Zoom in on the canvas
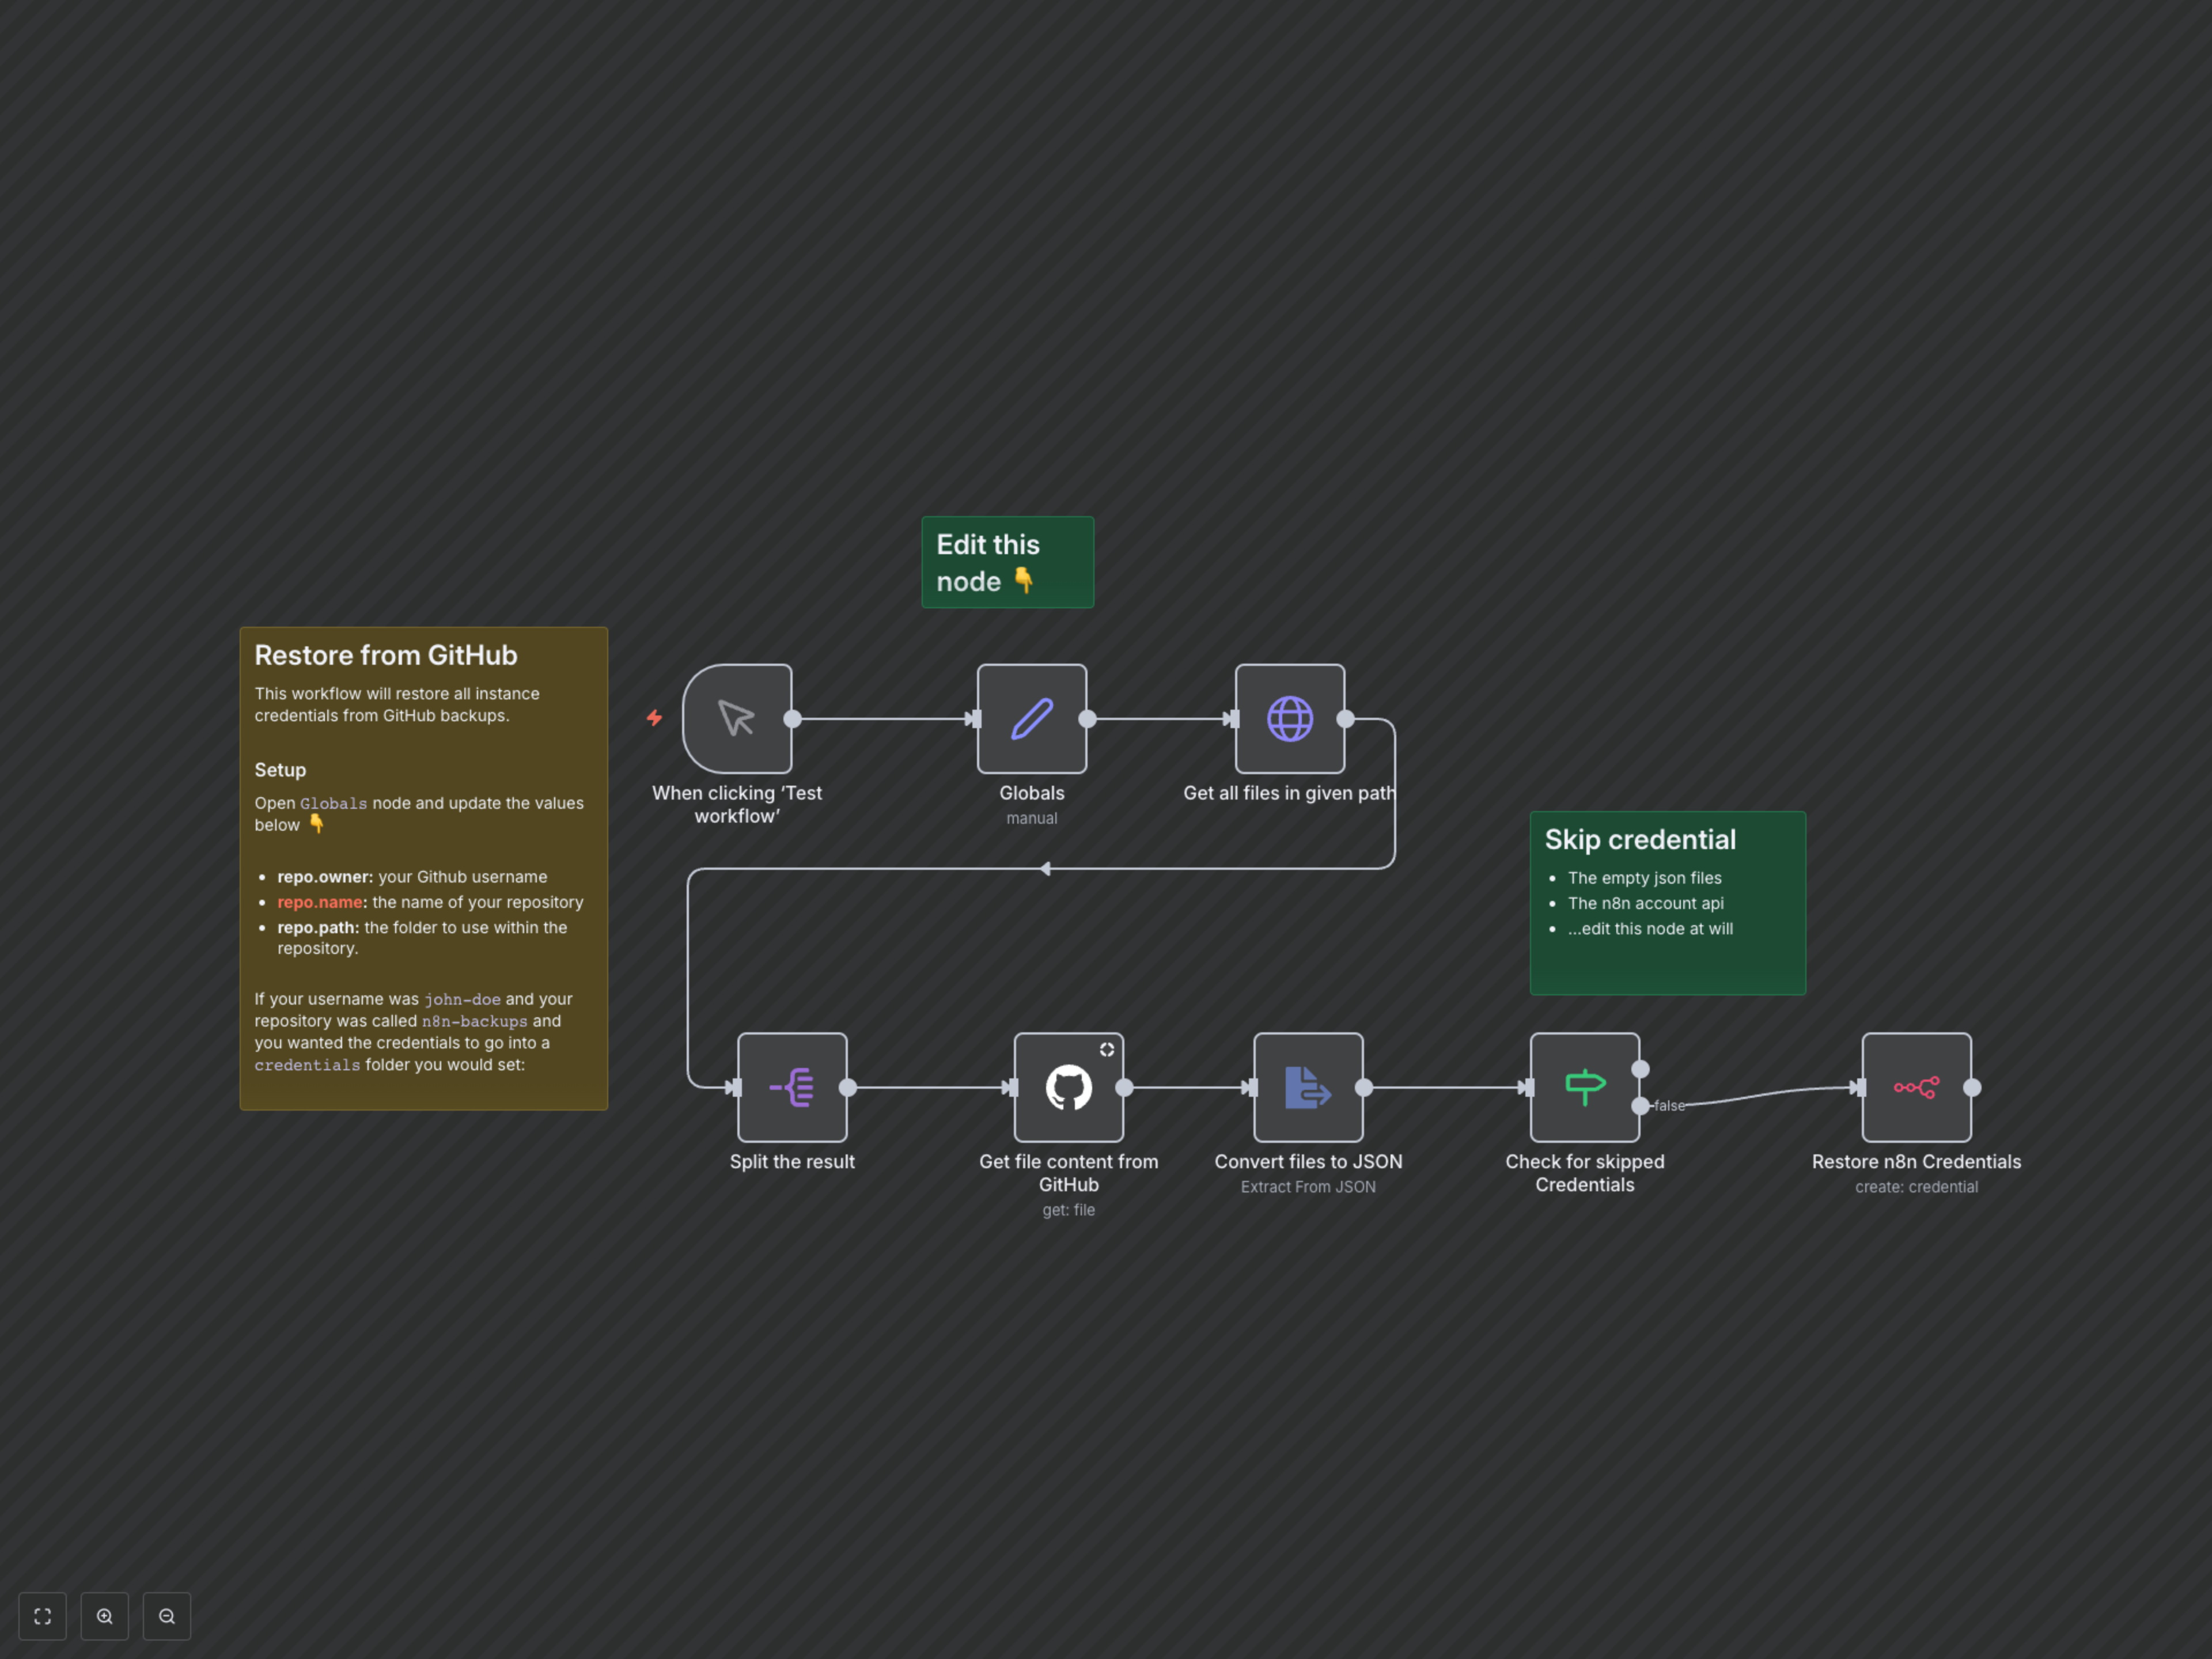 click(x=105, y=1616)
